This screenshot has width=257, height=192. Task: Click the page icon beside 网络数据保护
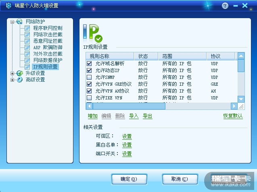pos(27,60)
